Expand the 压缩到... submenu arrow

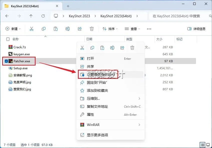coord(139,98)
